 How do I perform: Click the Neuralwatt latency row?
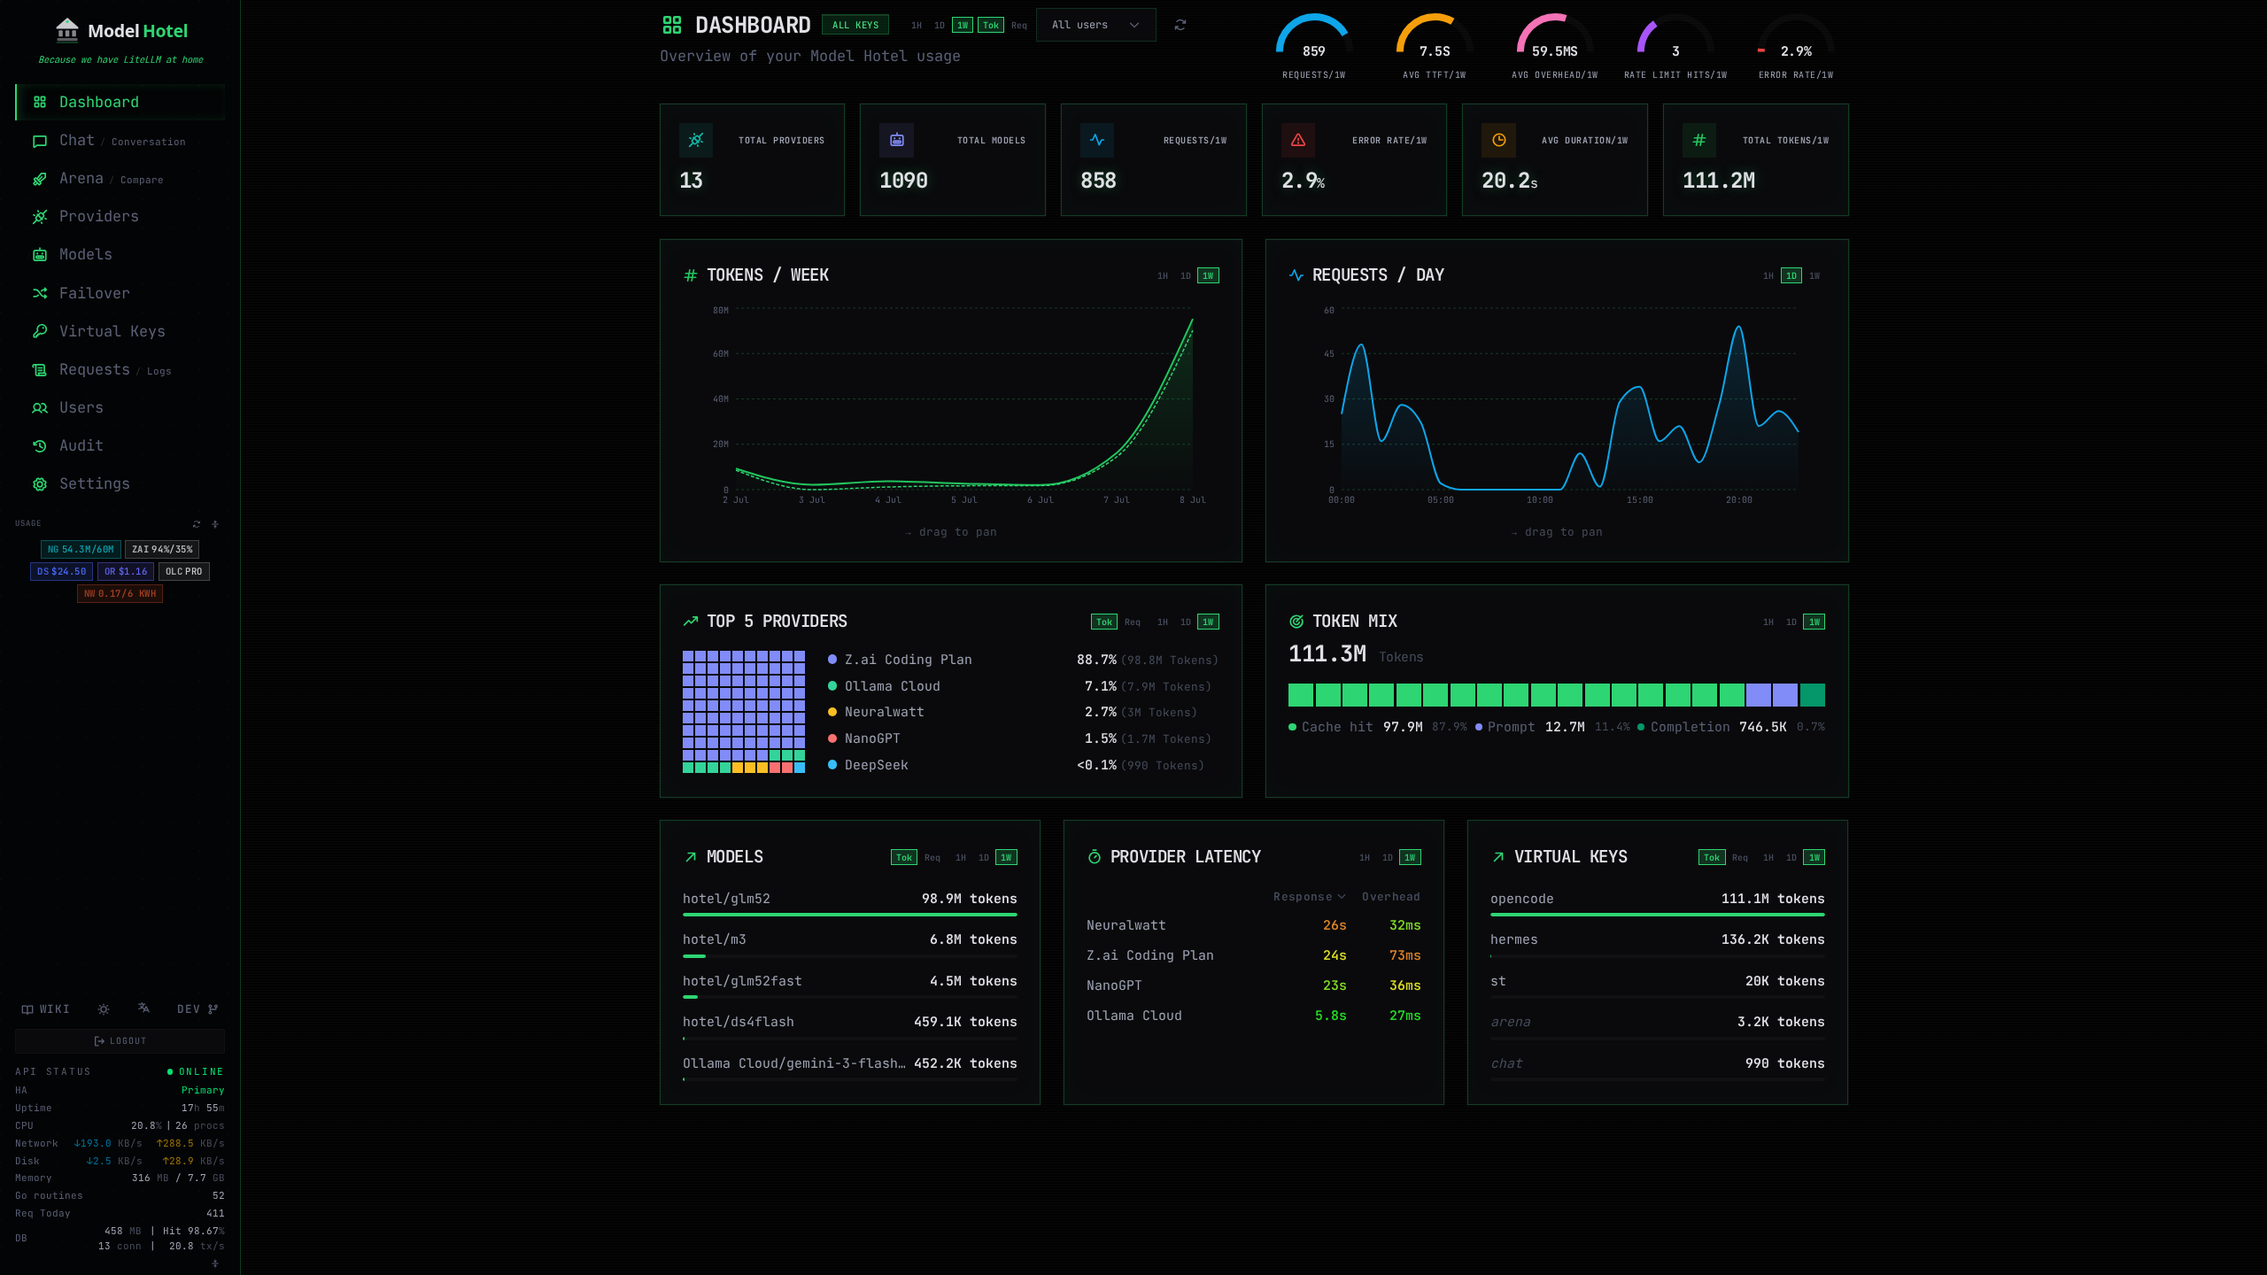coord(1254,925)
